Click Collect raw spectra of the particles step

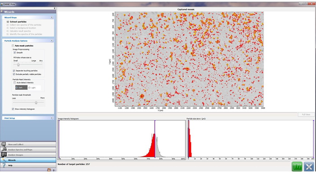[x=24, y=25]
